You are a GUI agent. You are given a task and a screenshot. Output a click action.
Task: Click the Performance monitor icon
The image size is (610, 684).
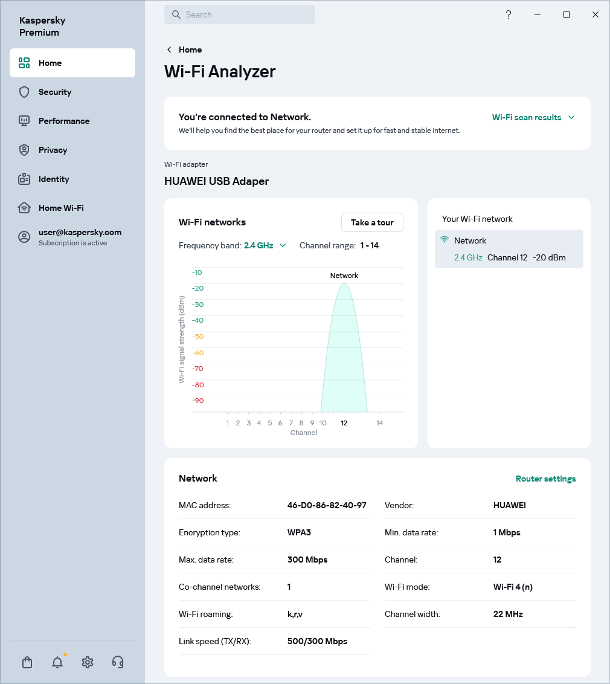coord(24,121)
